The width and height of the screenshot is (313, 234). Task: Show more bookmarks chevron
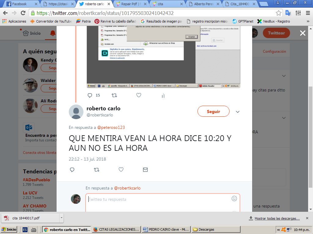[308, 21]
